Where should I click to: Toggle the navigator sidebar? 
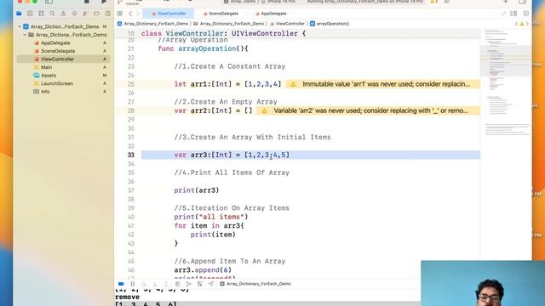click(x=49, y=2)
